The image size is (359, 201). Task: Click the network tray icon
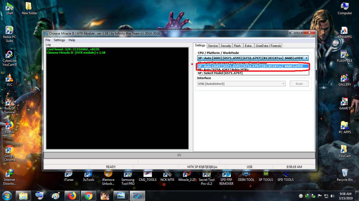click(326, 196)
